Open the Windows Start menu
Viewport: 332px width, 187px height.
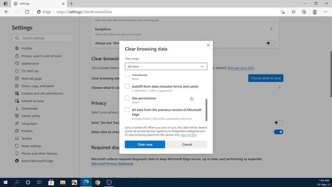point(6,182)
